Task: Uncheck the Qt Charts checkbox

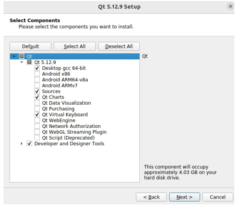Action: tap(37, 97)
